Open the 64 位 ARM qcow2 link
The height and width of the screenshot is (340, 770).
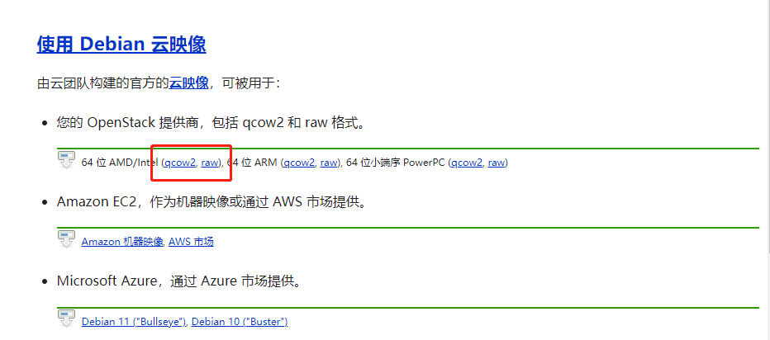[x=299, y=163]
